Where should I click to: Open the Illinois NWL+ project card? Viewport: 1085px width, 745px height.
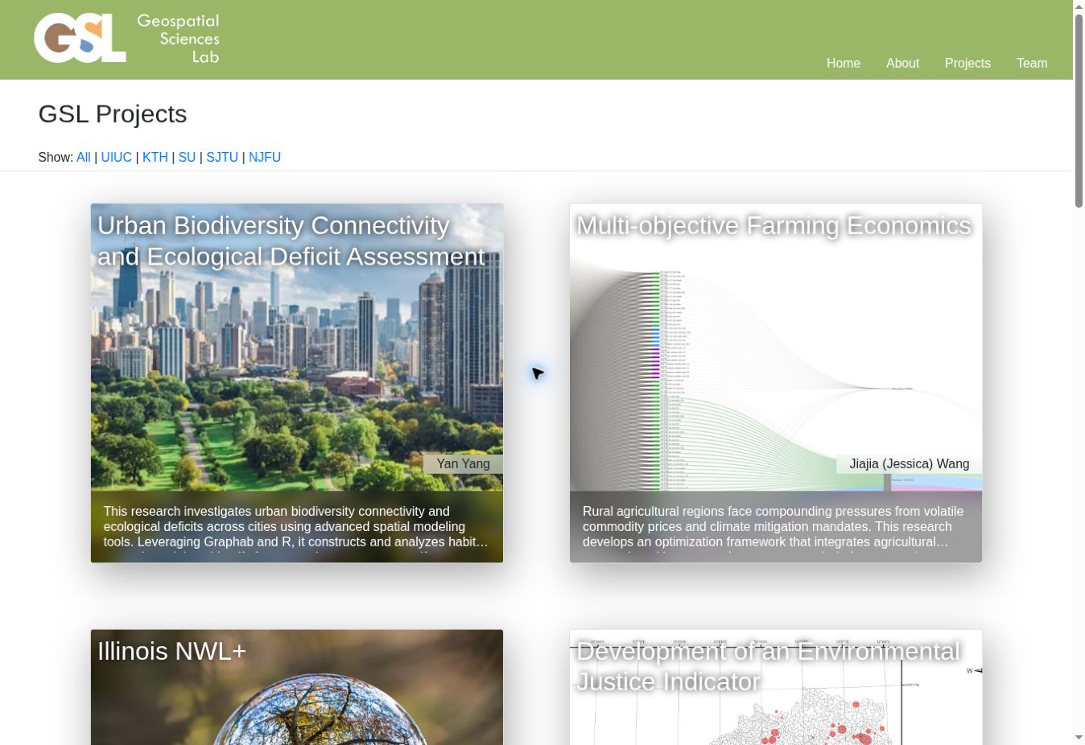297,687
